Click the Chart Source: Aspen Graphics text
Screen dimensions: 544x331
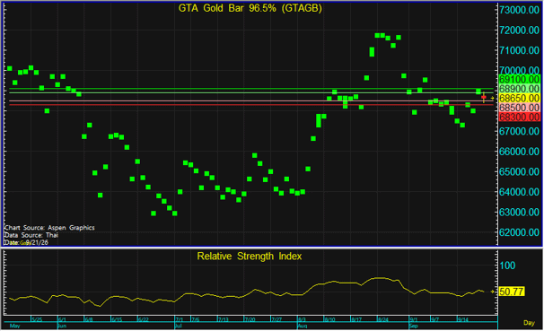(49, 228)
